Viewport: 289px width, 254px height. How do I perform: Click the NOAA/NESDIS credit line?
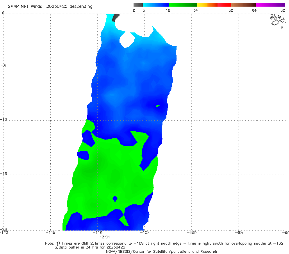coord(161,251)
